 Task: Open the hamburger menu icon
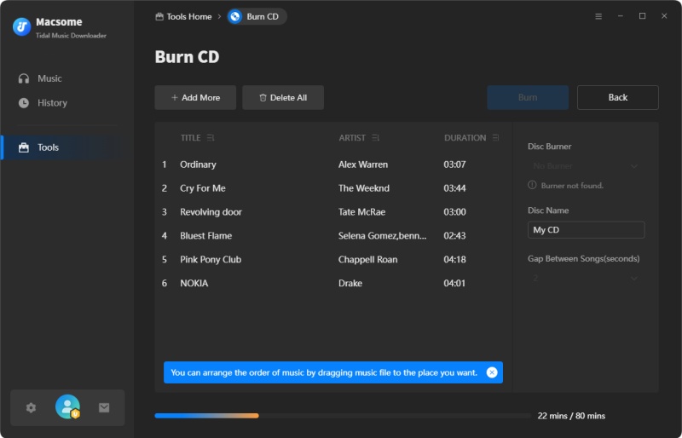pyautogui.click(x=598, y=16)
